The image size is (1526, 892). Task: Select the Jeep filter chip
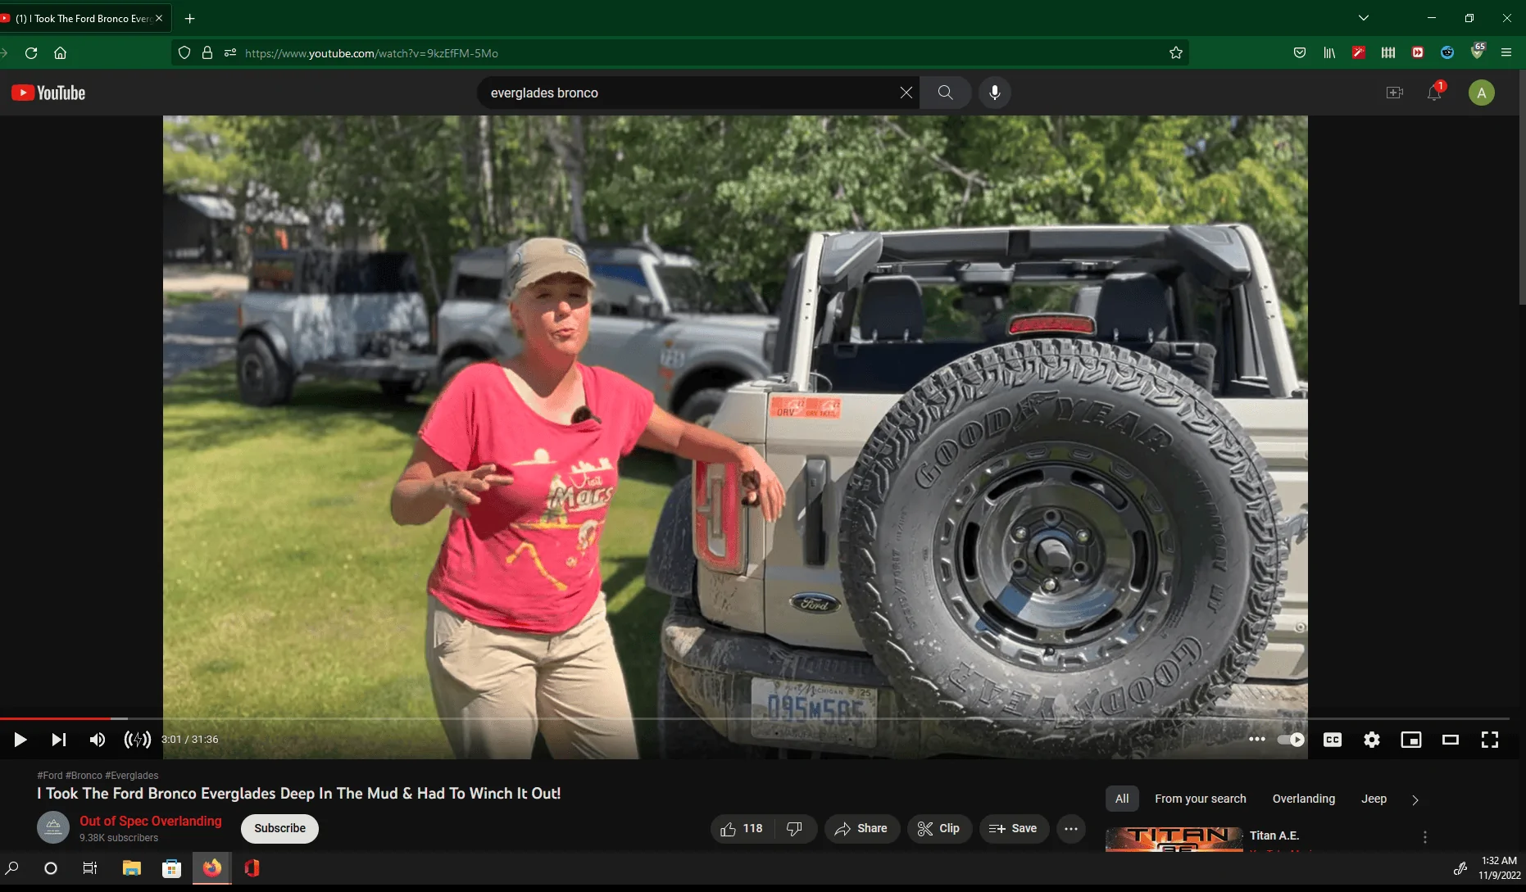point(1374,799)
